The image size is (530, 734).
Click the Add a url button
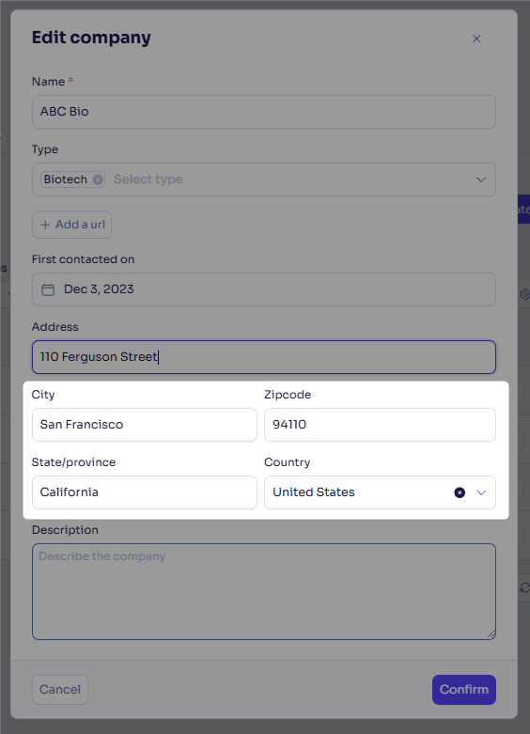click(x=71, y=225)
